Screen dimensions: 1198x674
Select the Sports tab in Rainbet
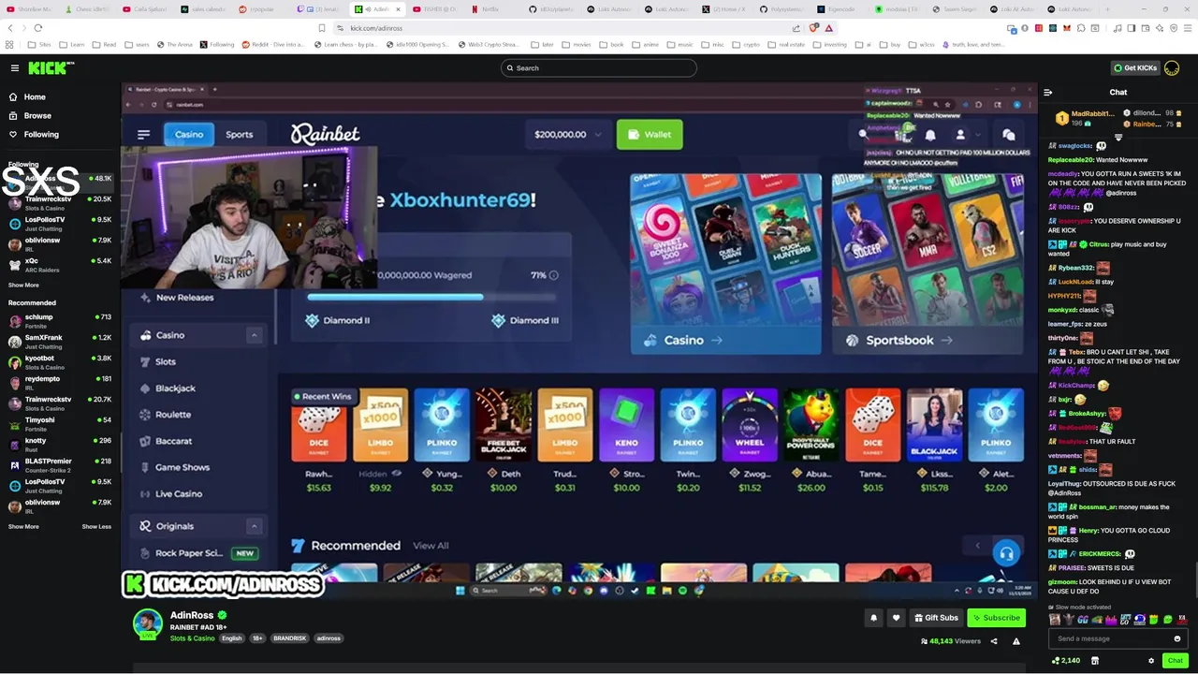[x=239, y=134]
